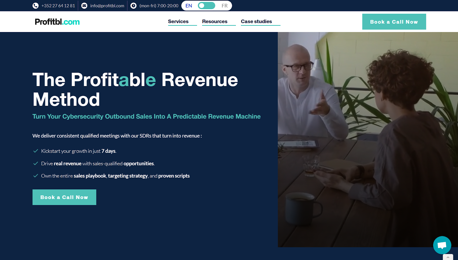
Task: Click Book a Call Now in header
Action: pos(394,22)
